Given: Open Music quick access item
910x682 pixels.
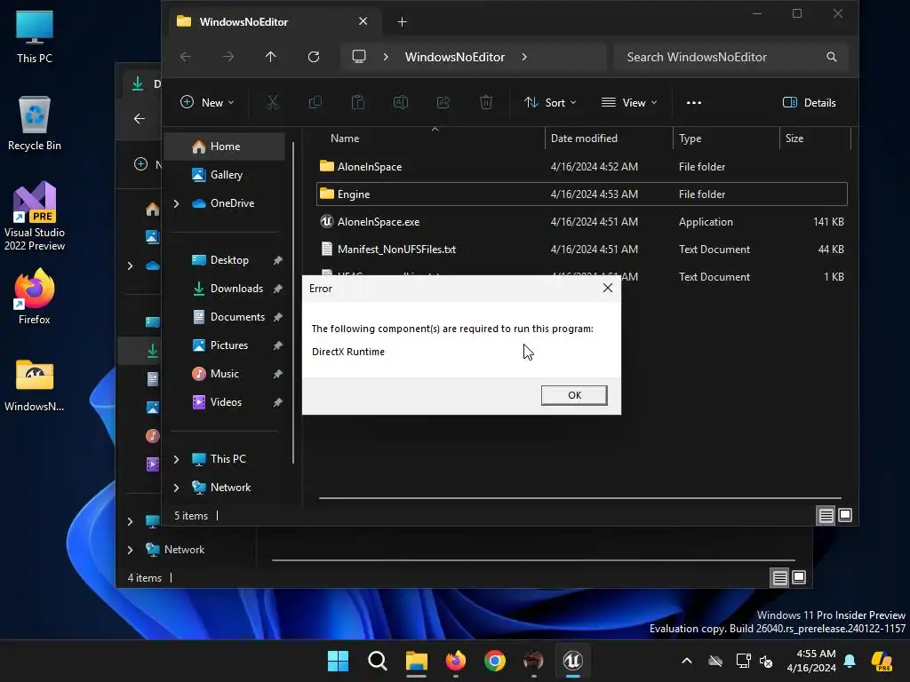Looking at the screenshot, I should (224, 374).
